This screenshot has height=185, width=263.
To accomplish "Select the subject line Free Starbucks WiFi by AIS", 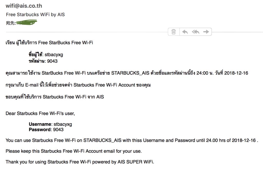I will [35, 15].
